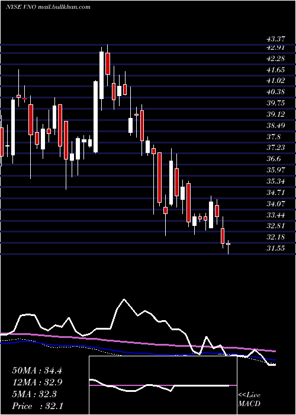296x415 pixels.
Task: Click the 43.37 price label
Action: pos(276,39)
